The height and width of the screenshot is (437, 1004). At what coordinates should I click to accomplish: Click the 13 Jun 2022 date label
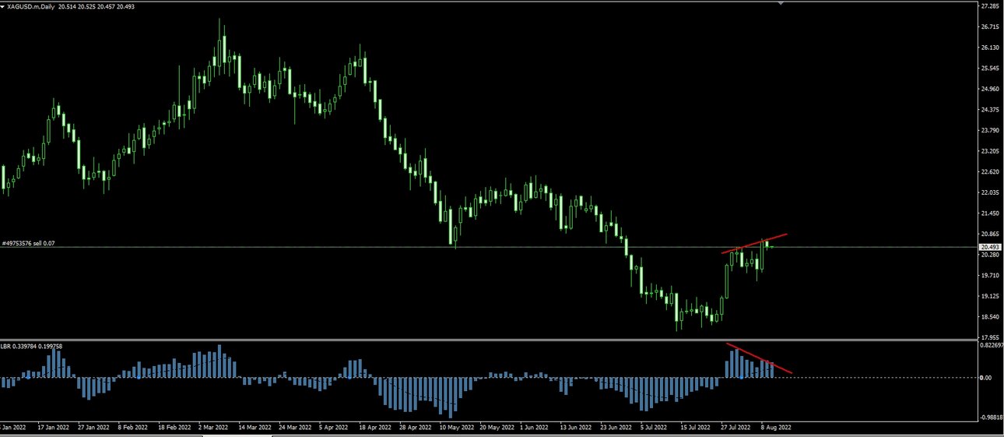pyautogui.click(x=577, y=428)
